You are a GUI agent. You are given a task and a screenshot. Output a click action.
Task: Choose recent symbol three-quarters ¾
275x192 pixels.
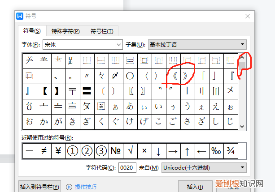coord(231,151)
